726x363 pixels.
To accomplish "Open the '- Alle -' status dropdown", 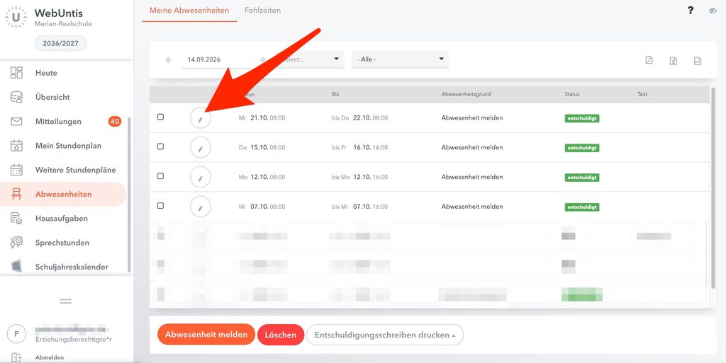I will click(400, 59).
